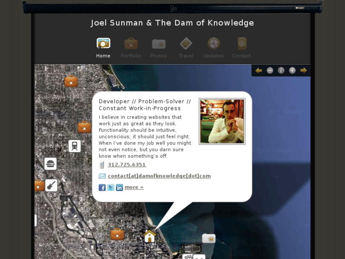Go to previous map location with left arrow
The height and width of the screenshot is (259, 345).
pos(259,70)
